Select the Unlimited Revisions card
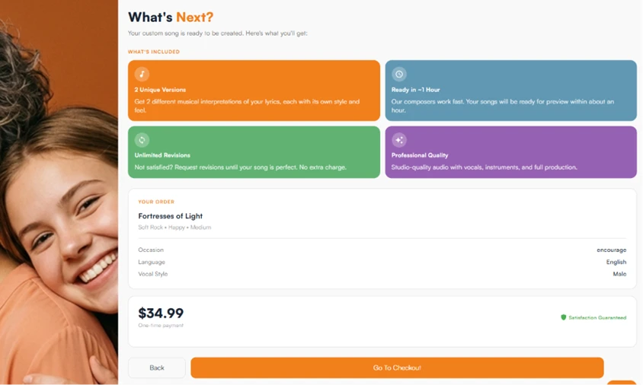Viewport: 643px width, 385px height. pos(254,152)
